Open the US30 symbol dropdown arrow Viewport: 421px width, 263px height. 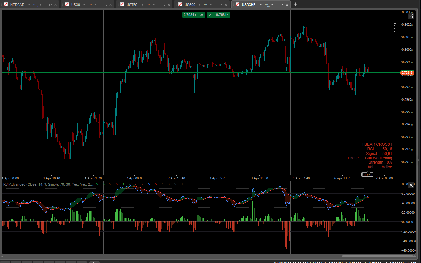point(84,5)
